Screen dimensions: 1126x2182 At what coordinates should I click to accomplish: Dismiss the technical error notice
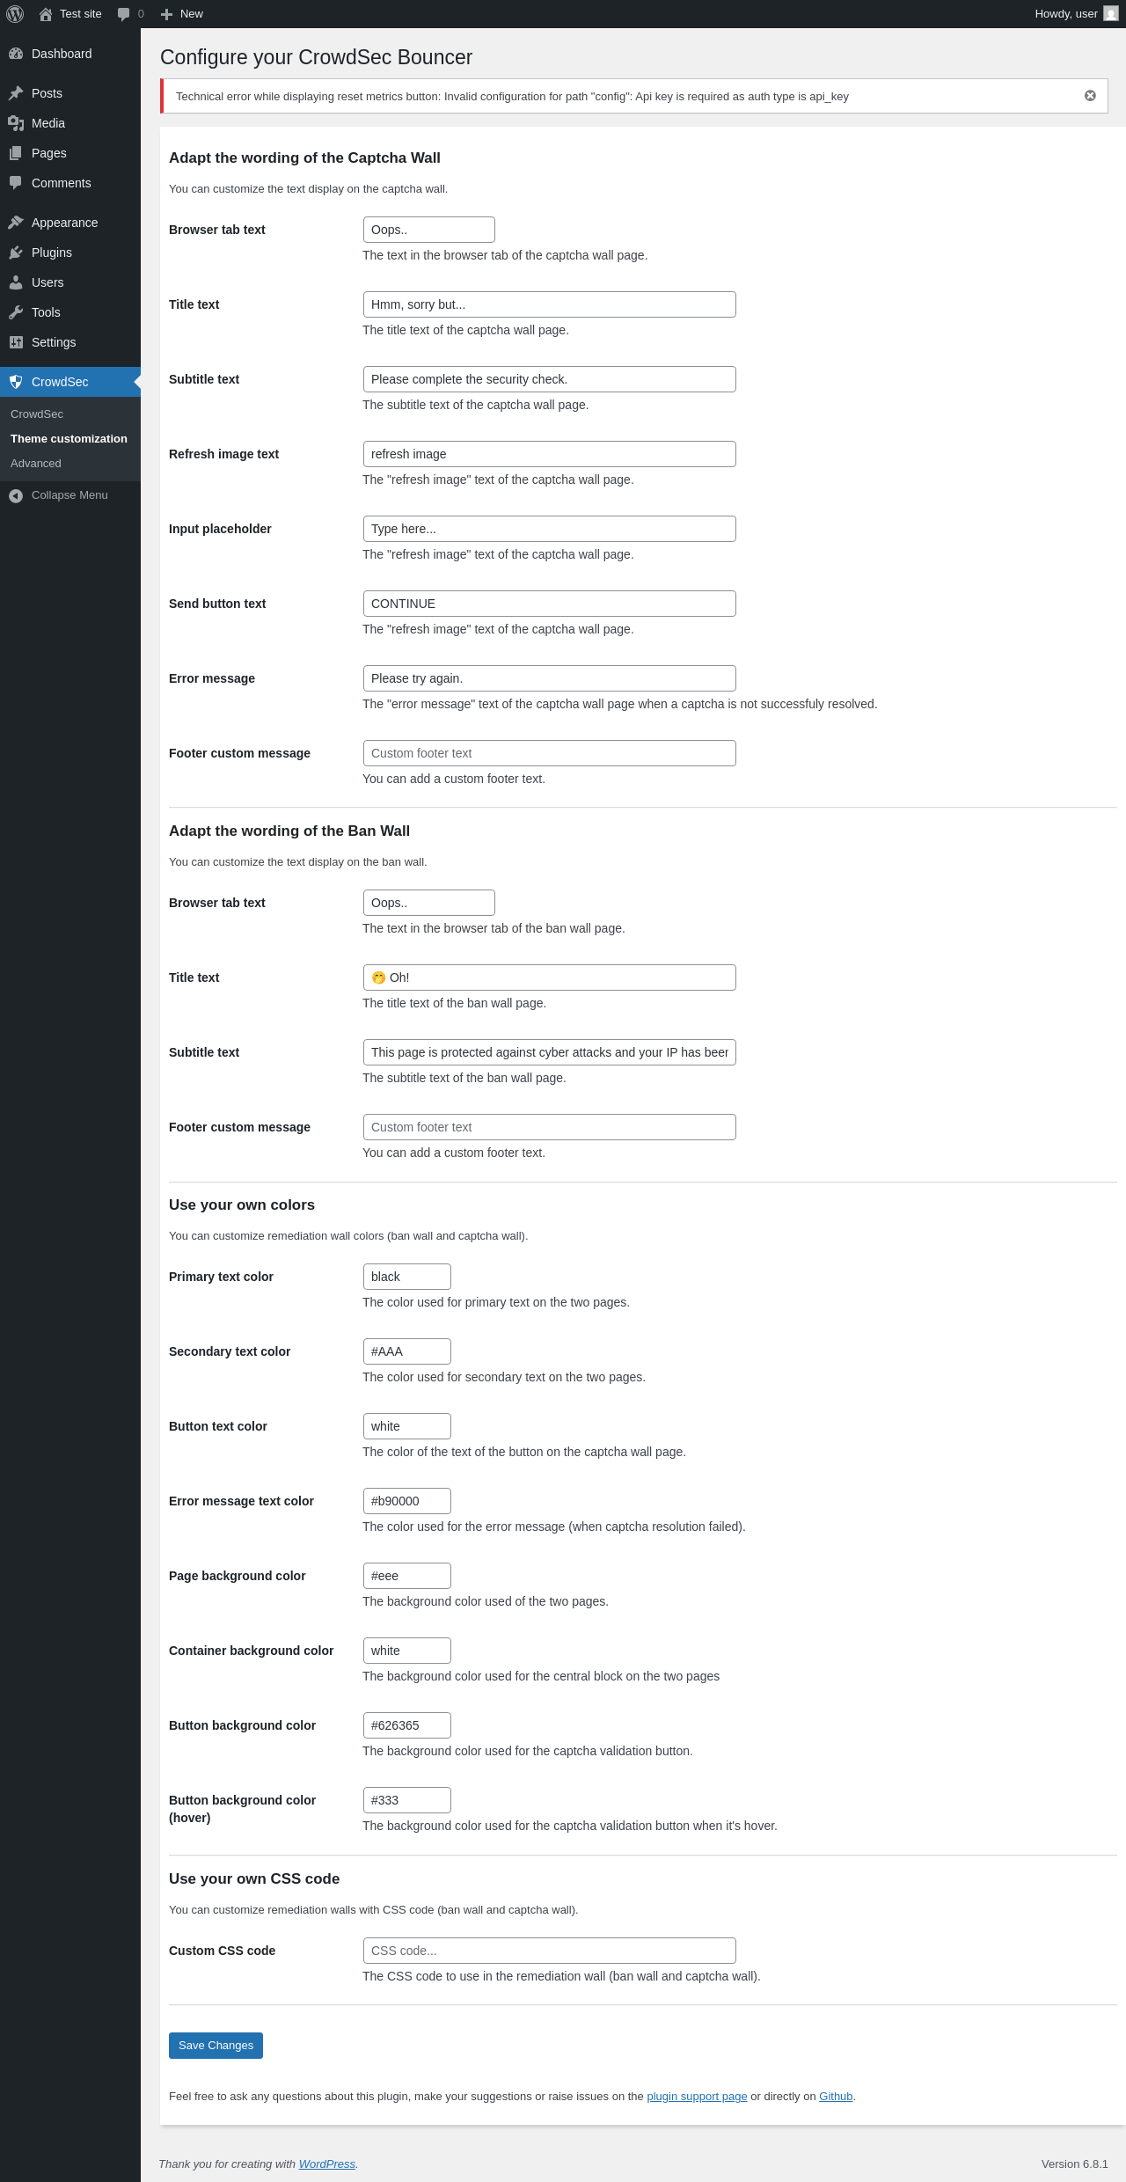pos(1090,96)
